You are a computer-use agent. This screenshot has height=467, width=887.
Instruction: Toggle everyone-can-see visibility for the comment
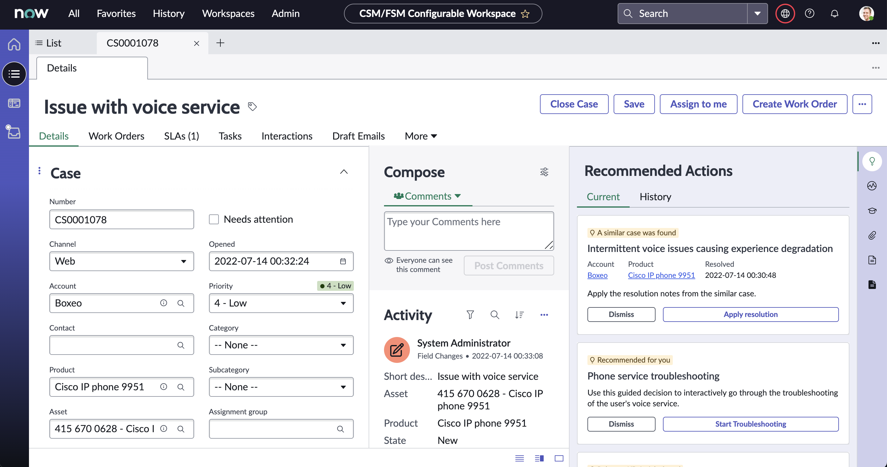[x=389, y=261]
